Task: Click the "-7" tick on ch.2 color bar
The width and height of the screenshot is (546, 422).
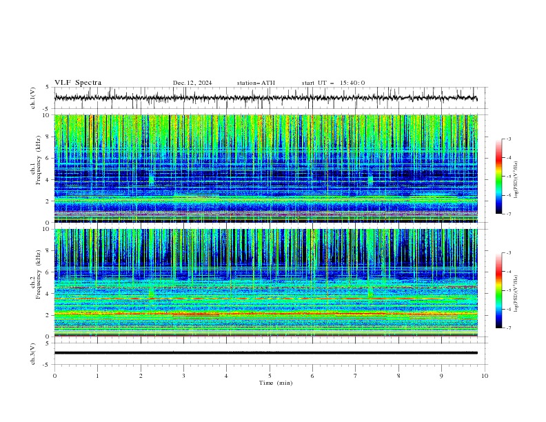Action: coord(508,328)
